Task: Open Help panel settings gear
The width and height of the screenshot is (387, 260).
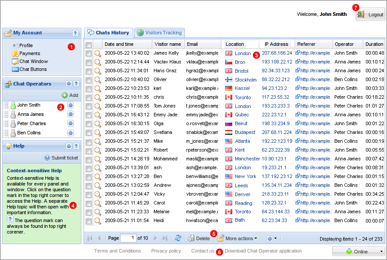Action: [69, 146]
